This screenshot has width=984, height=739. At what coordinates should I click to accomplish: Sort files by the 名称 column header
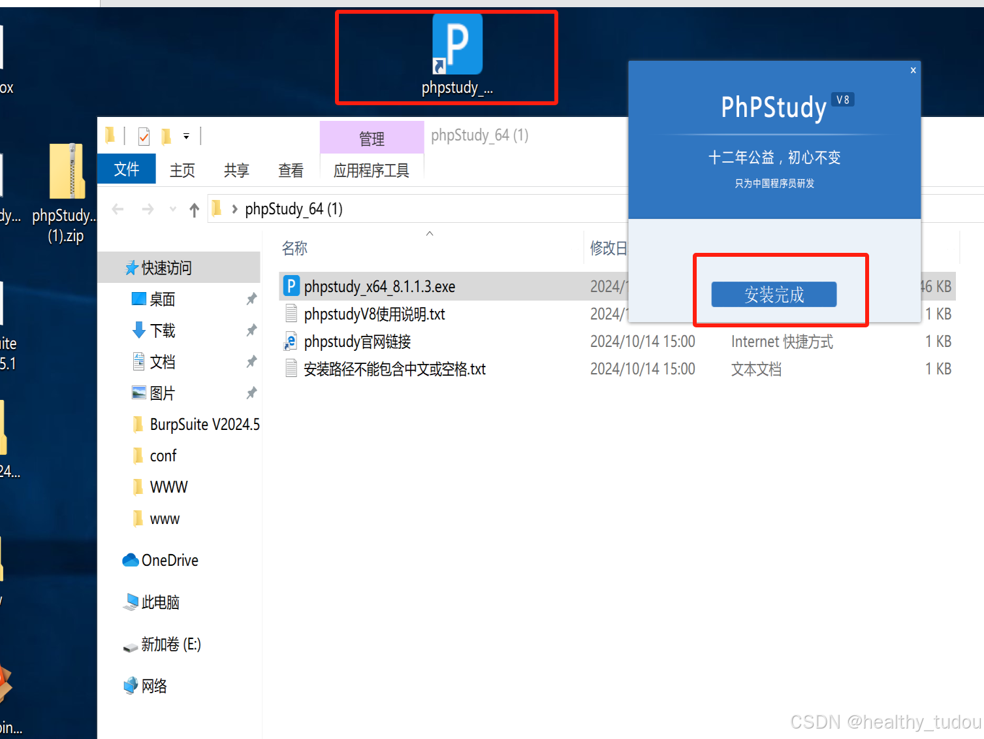(x=294, y=248)
